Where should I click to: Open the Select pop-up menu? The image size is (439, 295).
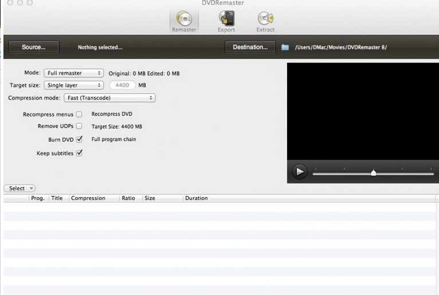pos(19,188)
